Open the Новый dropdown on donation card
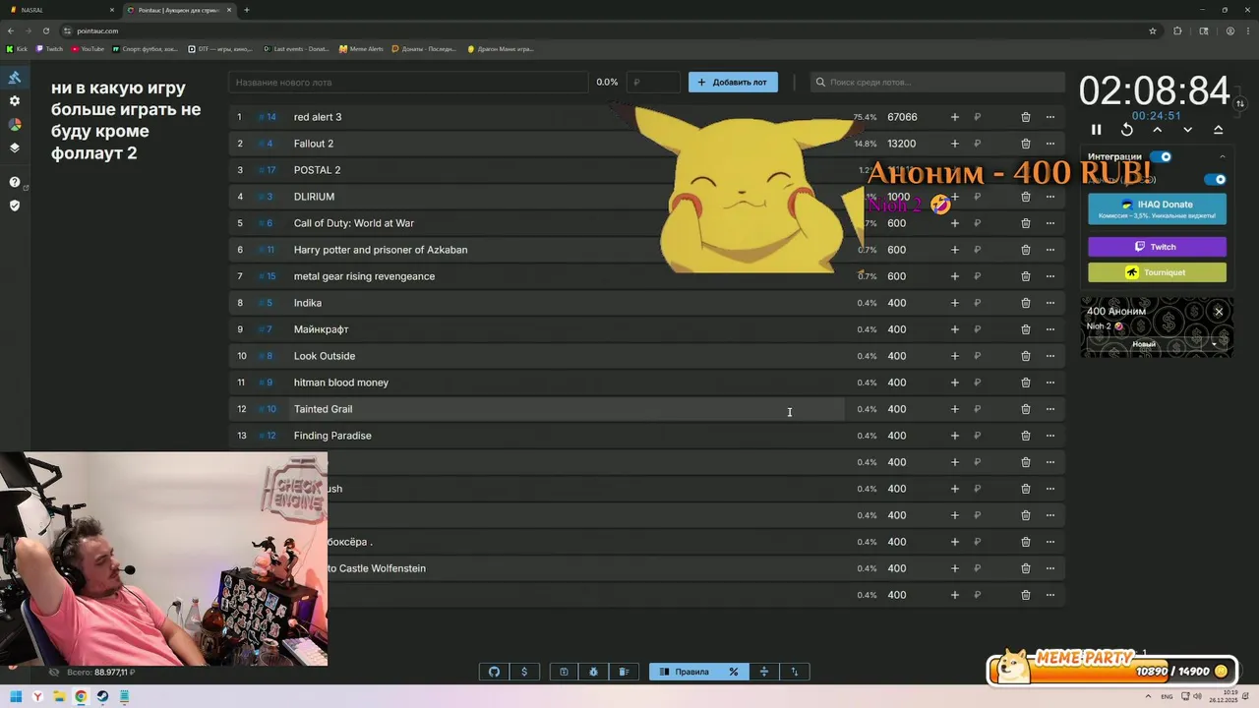The height and width of the screenshot is (708, 1259). 1157,344
